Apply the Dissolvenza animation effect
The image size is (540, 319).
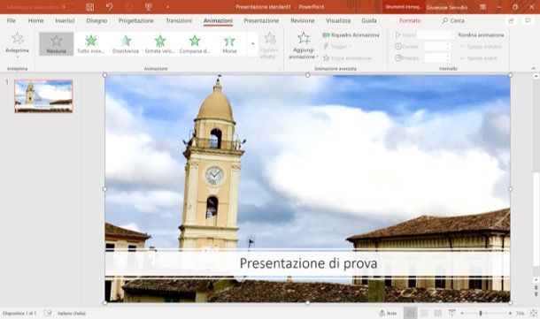coord(126,43)
